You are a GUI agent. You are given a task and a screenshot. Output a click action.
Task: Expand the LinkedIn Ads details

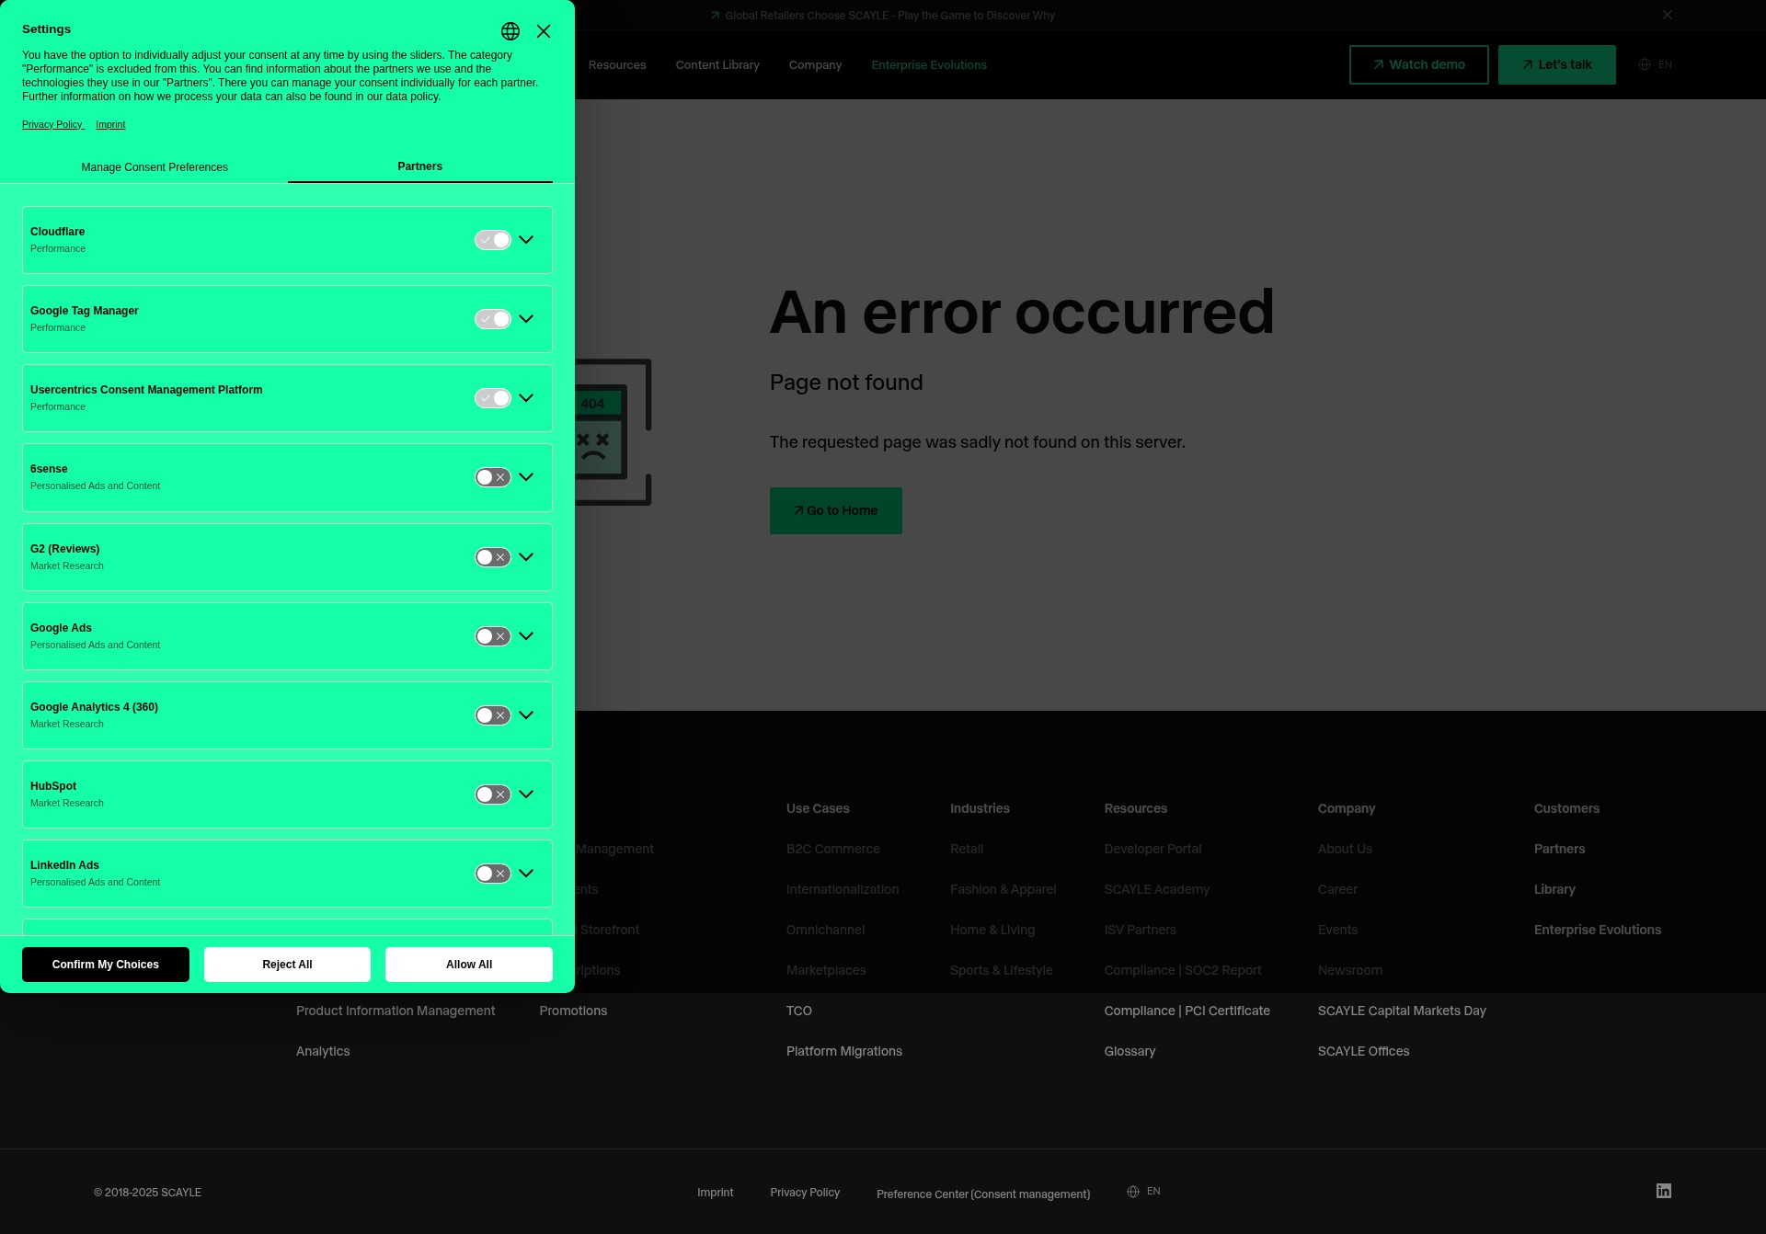[526, 874]
